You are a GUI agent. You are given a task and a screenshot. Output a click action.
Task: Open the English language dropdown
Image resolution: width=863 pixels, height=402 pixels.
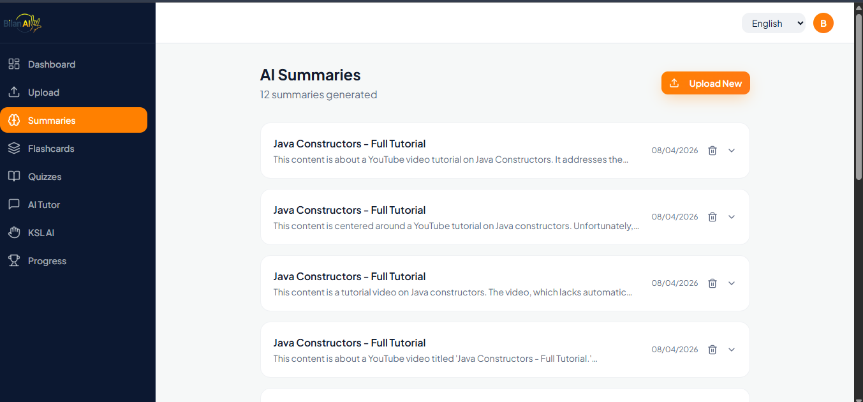774,24
